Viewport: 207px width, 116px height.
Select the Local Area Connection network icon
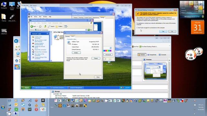click(56, 37)
